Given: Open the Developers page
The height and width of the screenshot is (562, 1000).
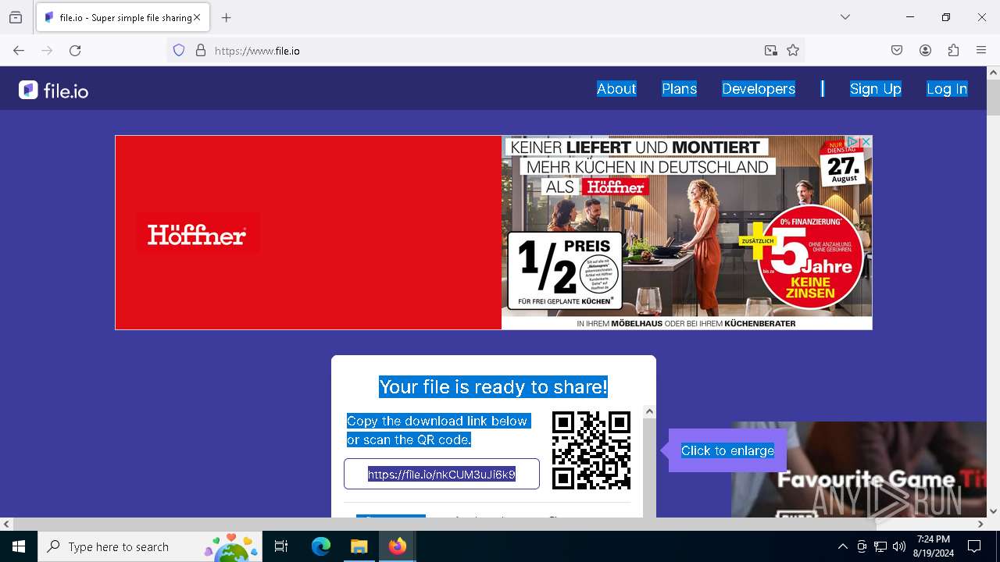Looking at the screenshot, I should 759,89.
